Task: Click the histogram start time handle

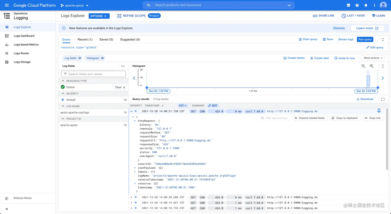Action: click(x=147, y=88)
